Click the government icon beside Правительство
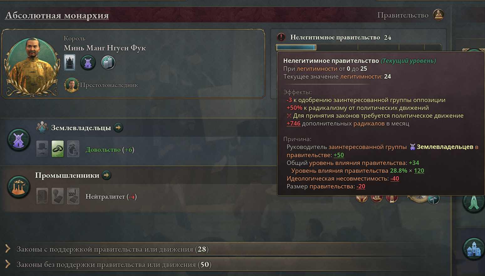Viewport: 485px width, 276px height. coord(438,15)
